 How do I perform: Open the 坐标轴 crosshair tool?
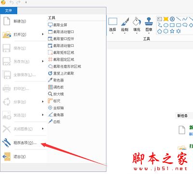click(x=56, y=108)
